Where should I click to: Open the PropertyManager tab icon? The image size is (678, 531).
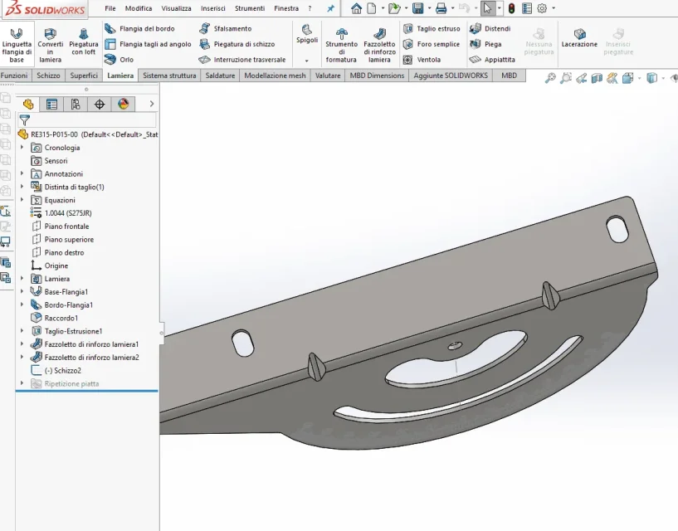pyautogui.click(x=52, y=105)
